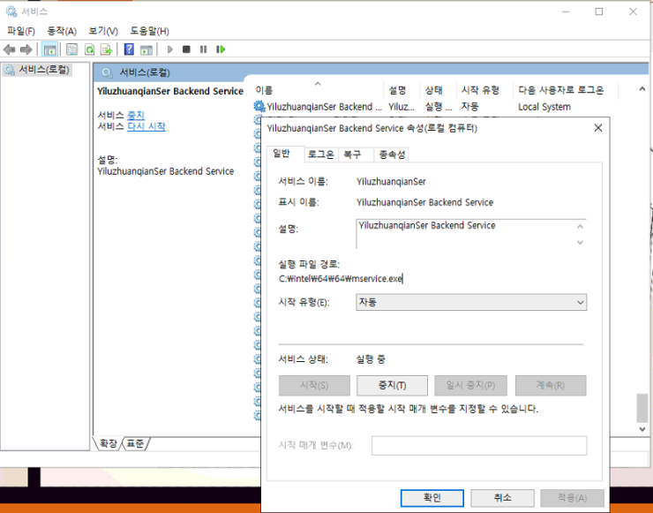The width and height of the screenshot is (653, 513).
Task: Click the 취소 button
Action: pos(503,498)
